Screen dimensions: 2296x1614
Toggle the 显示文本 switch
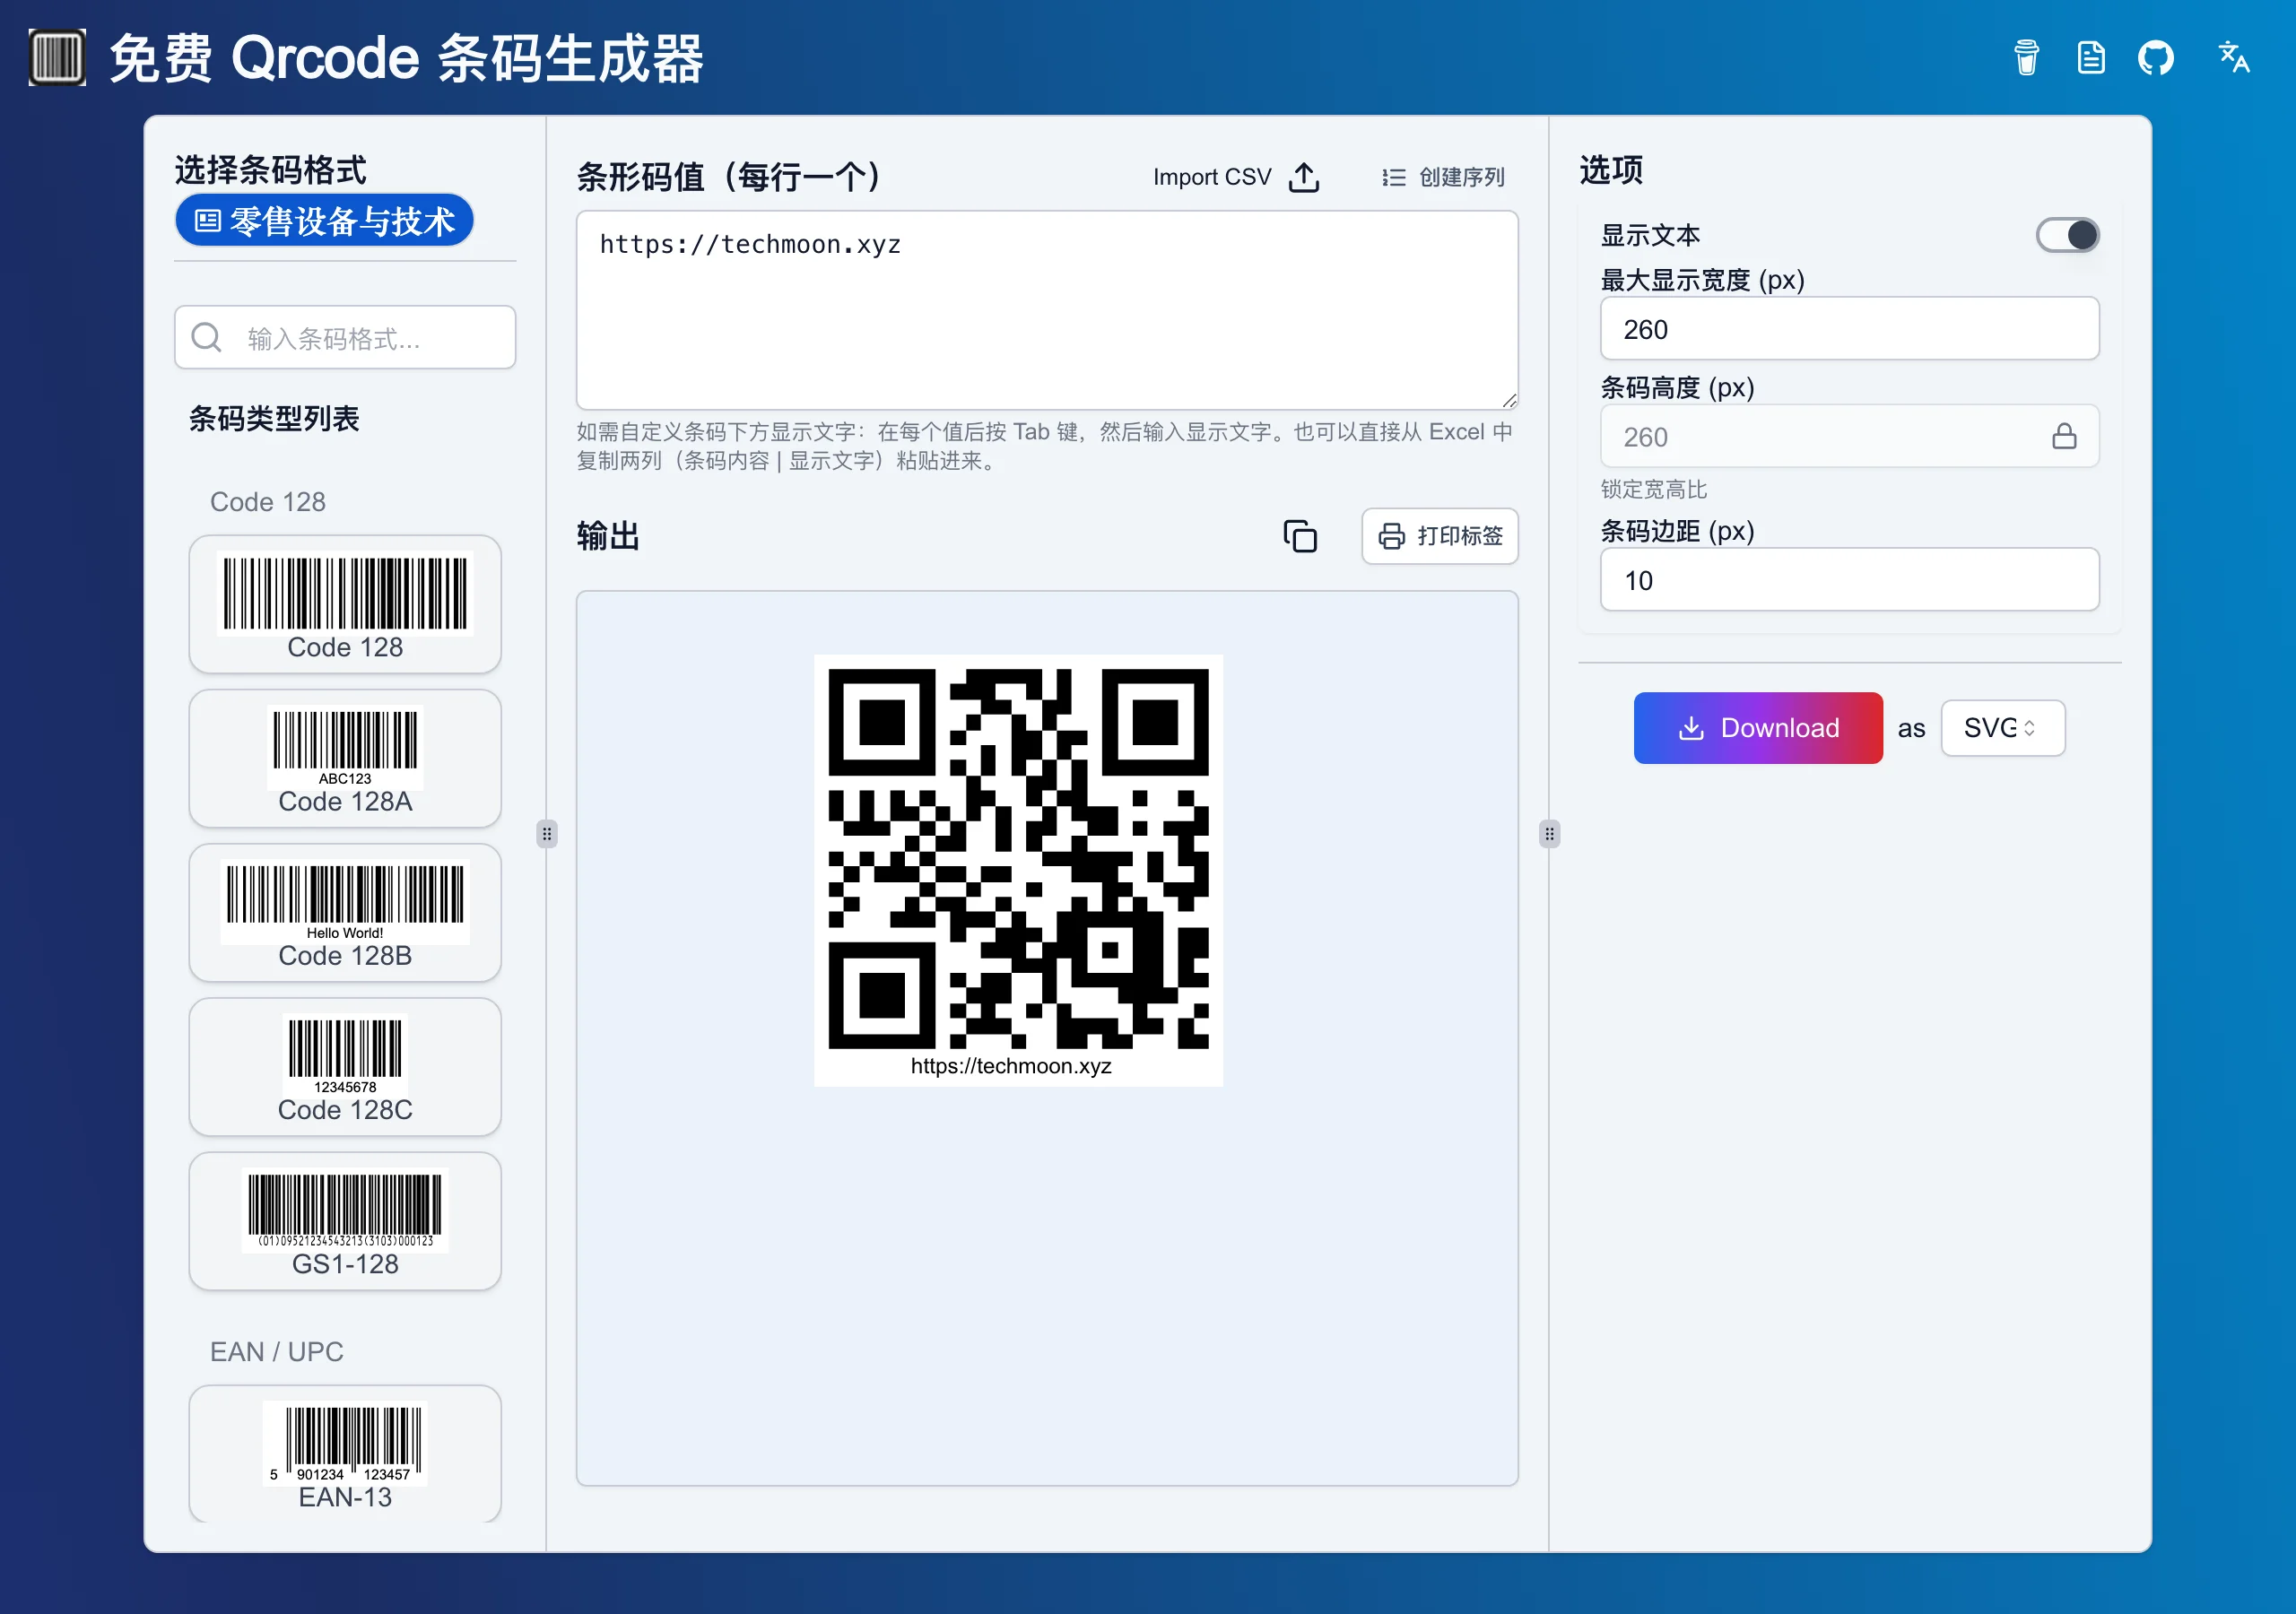[x=2067, y=235]
